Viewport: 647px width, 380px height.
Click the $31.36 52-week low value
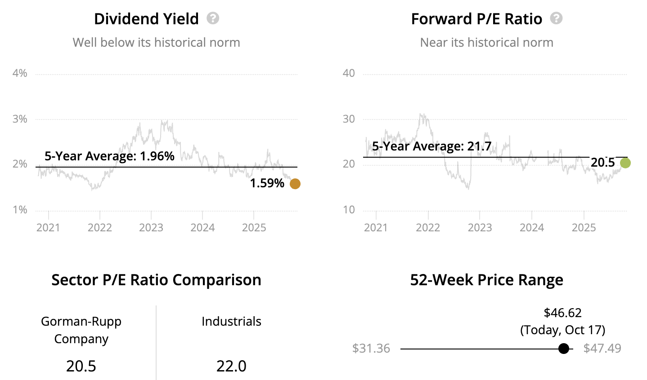[371, 349]
